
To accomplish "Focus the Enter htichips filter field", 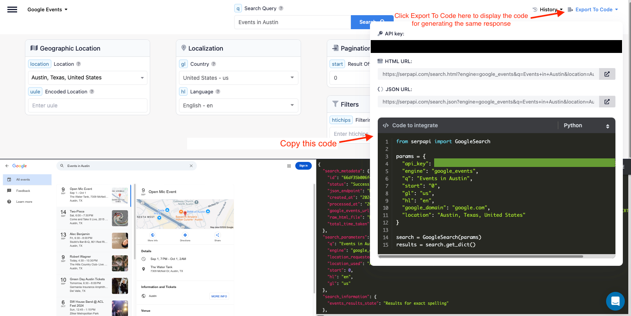I will coord(350,134).
